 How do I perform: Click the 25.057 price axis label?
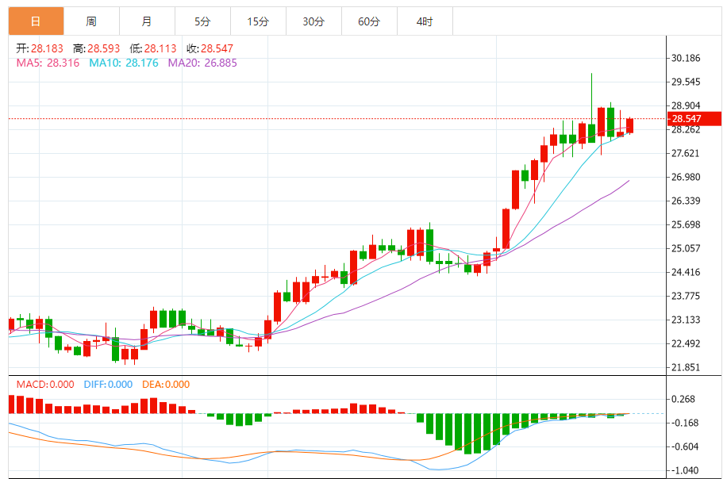(x=686, y=248)
